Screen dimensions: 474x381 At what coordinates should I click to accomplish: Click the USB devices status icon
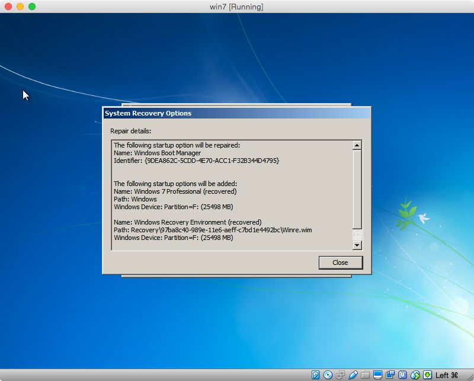pos(353,374)
